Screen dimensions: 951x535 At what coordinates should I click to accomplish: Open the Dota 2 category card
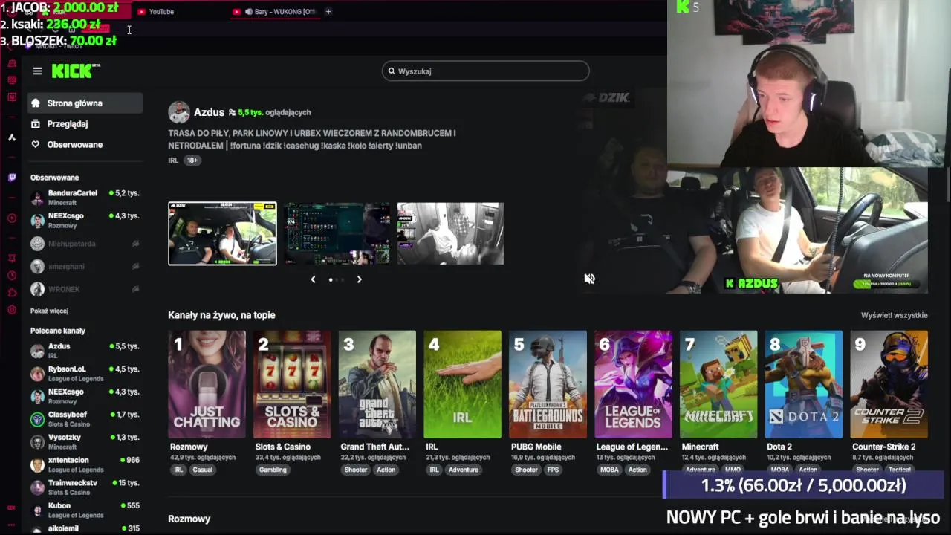(x=804, y=384)
